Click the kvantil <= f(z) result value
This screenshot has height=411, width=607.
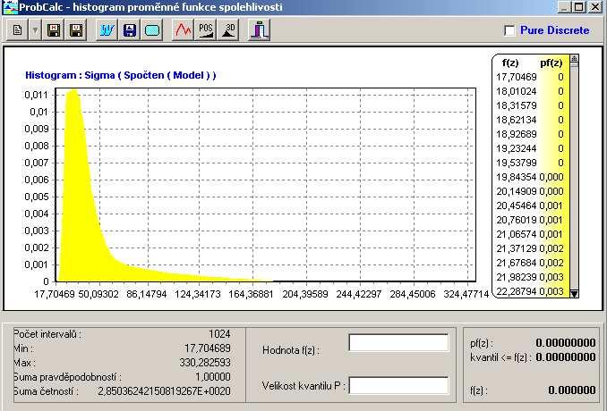point(565,357)
